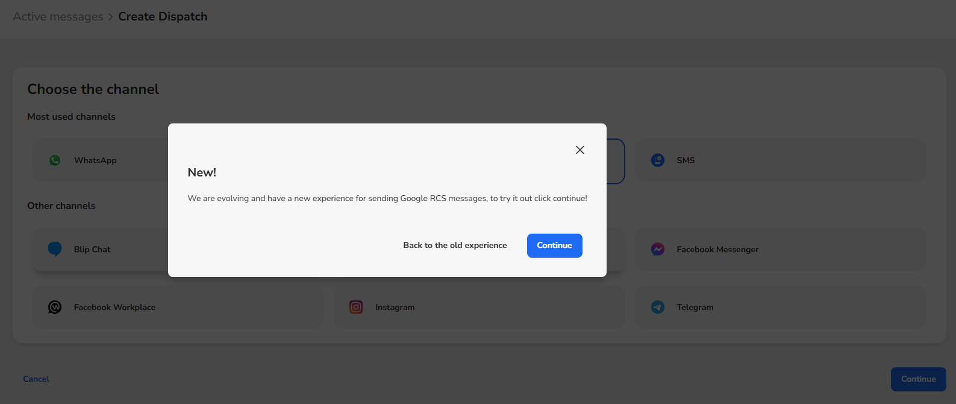The image size is (956, 404).
Task: Select the Facebook Messenger channel label
Action: [717, 249]
